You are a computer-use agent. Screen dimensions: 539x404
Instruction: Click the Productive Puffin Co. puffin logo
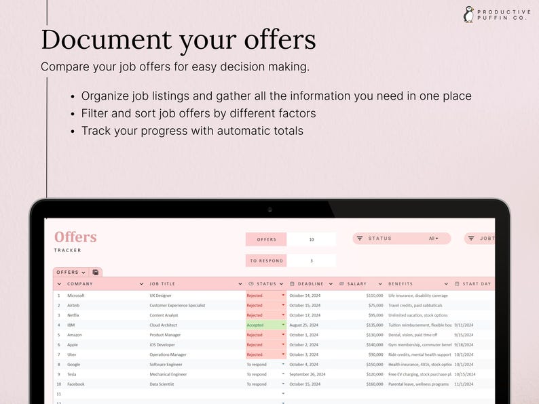coord(468,14)
